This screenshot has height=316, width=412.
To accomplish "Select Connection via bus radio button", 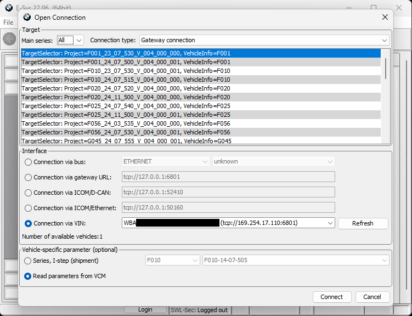I will [x=28, y=162].
